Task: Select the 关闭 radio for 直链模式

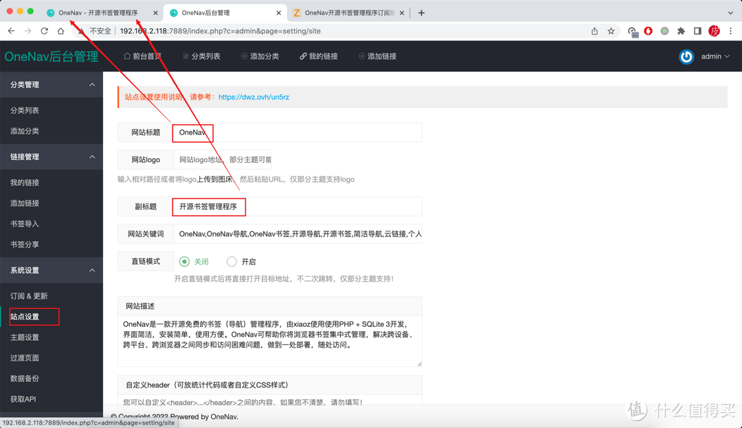Action: pos(183,261)
